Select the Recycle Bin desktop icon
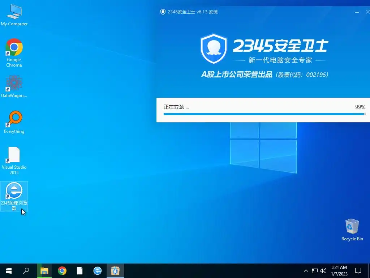 (352, 230)
